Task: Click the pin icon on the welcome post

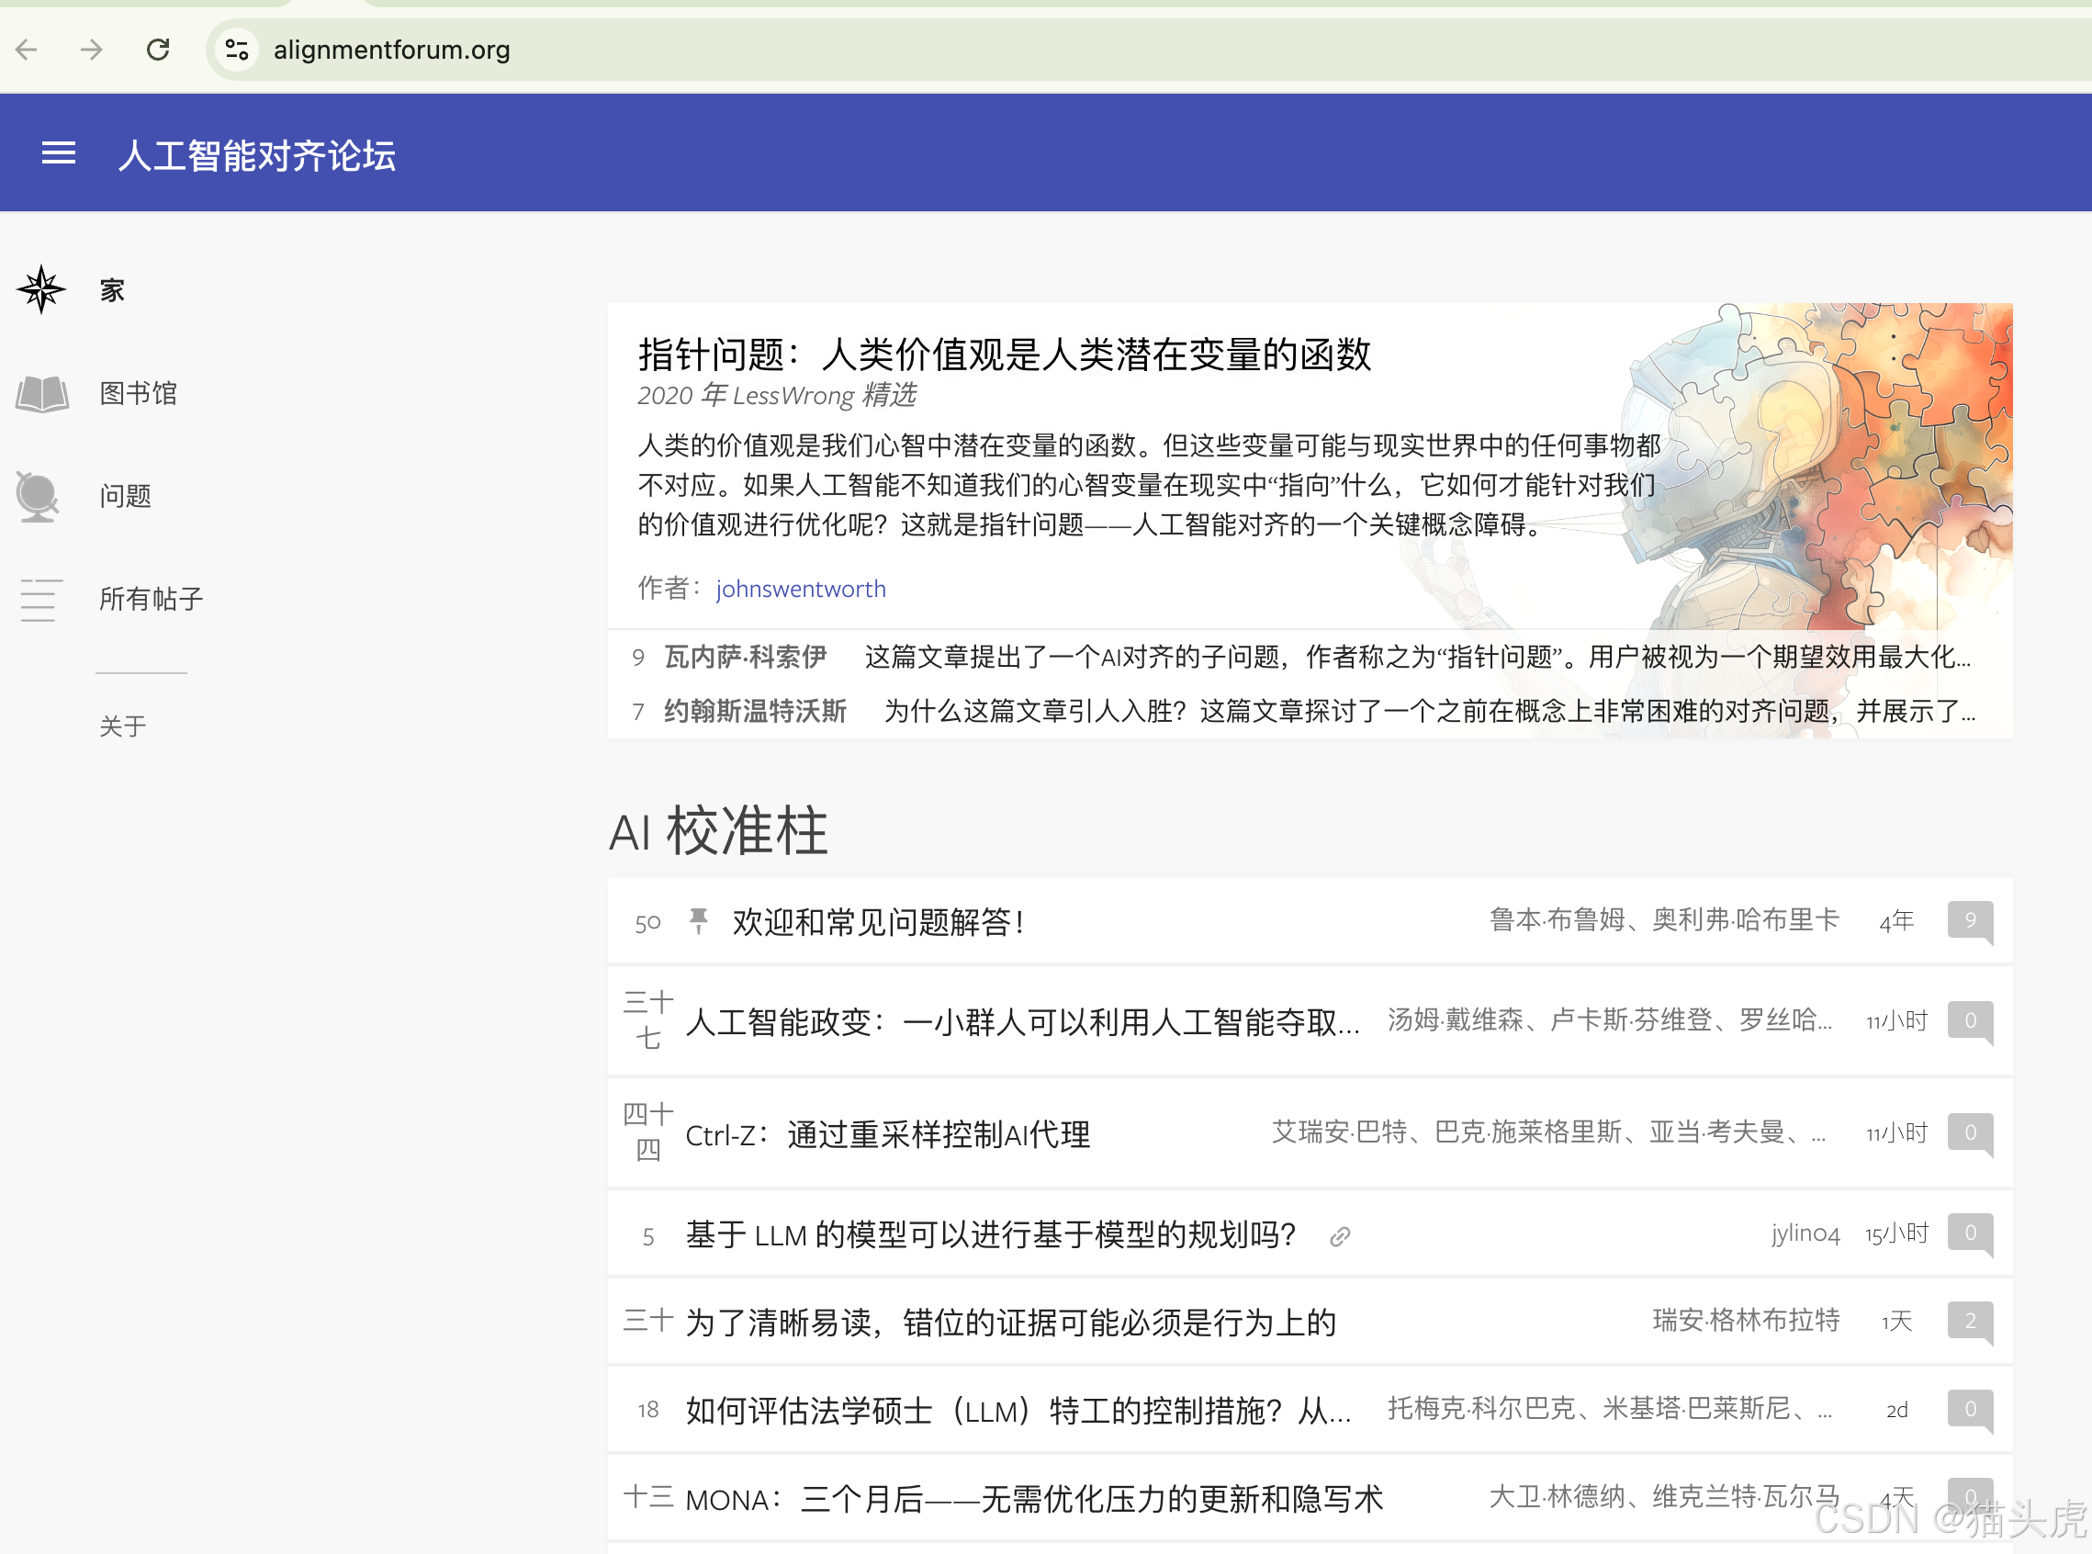Action: coord(700,922)
